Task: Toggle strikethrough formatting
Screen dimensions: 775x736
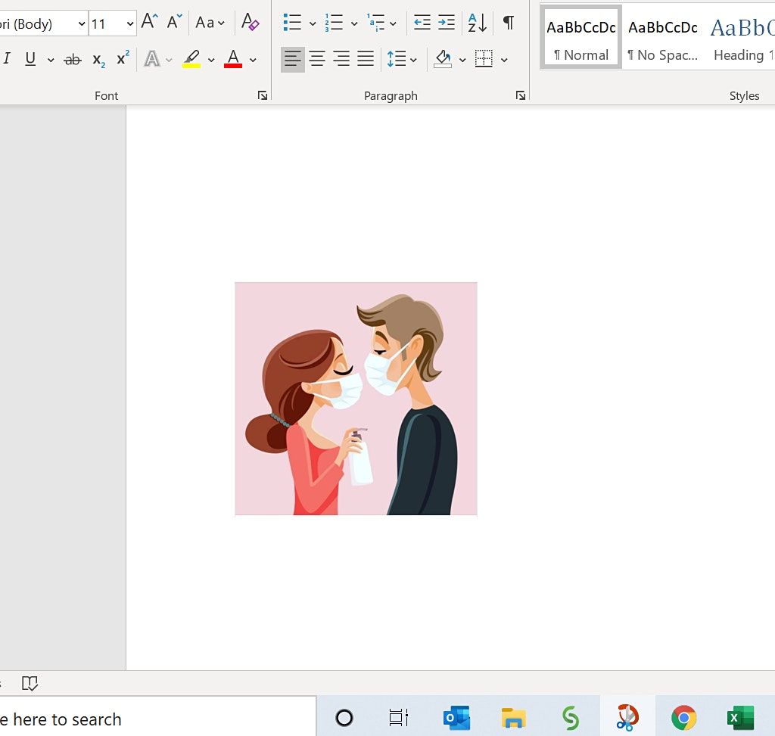Action: (x=73, y=59)
